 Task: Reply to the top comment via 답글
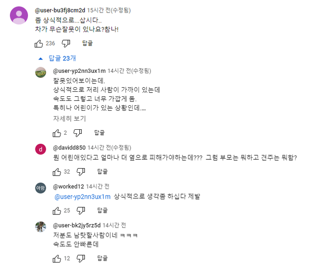click(x=87, y=44)
